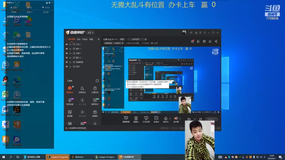Switch to the fourth scene tab
This screenshot has height=160, width=285.
pyautogui.click(x=91, y=39)
